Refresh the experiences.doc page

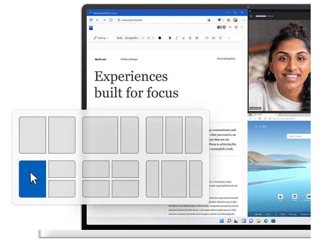111,20
